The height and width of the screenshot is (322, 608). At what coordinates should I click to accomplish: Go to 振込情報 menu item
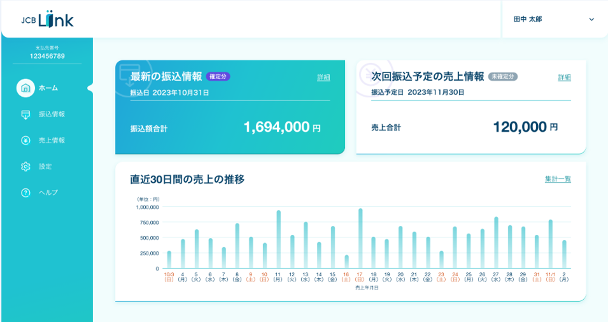point(51,114)
